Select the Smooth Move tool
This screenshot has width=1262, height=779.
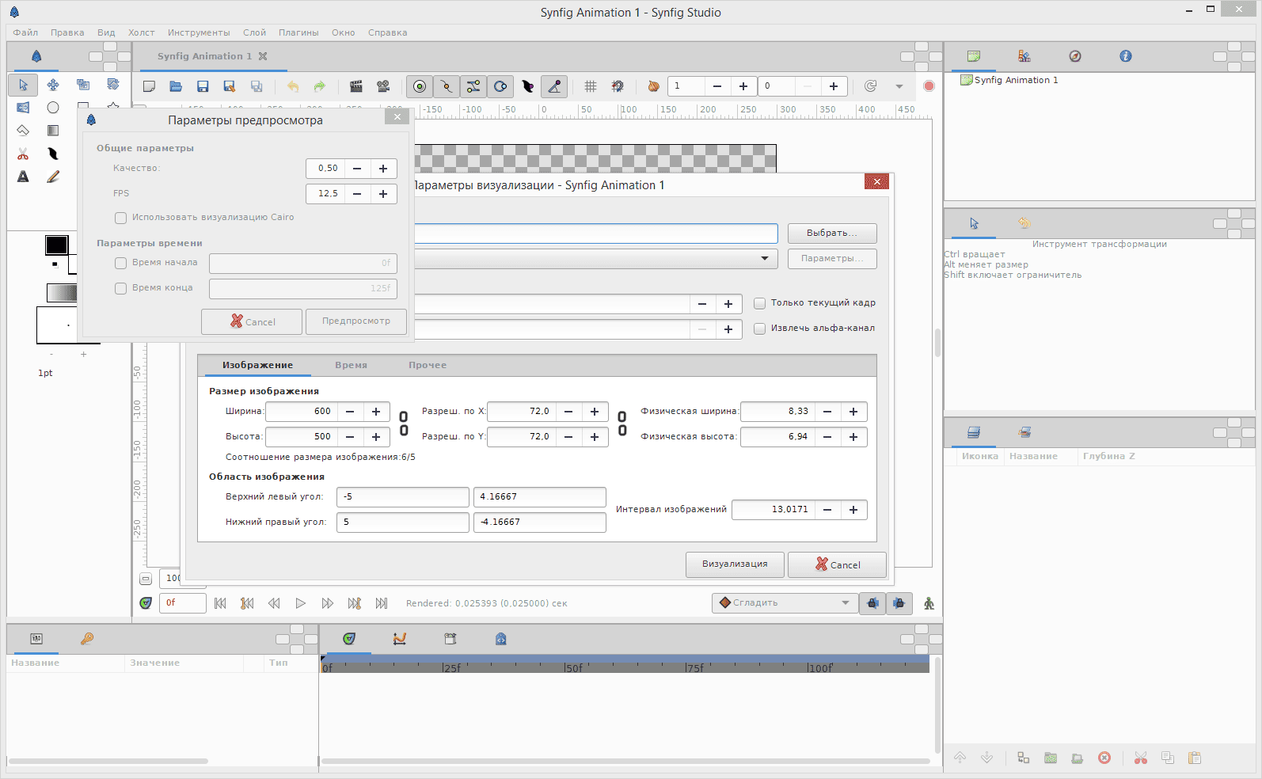pyautogui.click(x=53, y=85)
